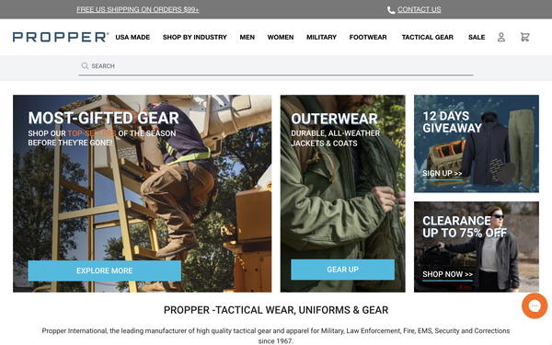
Task: Open the orange chat widget
Action: pyautogui.click(x=535, y=305)
